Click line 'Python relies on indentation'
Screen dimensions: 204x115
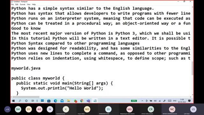101,58
